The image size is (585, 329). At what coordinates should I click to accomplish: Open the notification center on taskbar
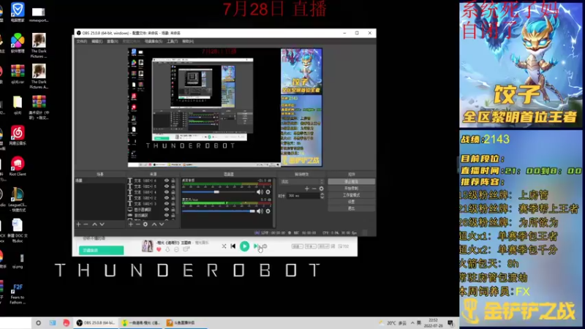450,323
